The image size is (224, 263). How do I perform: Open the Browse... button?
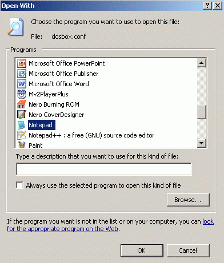click(188, 200)
